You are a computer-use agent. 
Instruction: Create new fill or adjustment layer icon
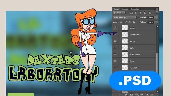pos(137,94)
